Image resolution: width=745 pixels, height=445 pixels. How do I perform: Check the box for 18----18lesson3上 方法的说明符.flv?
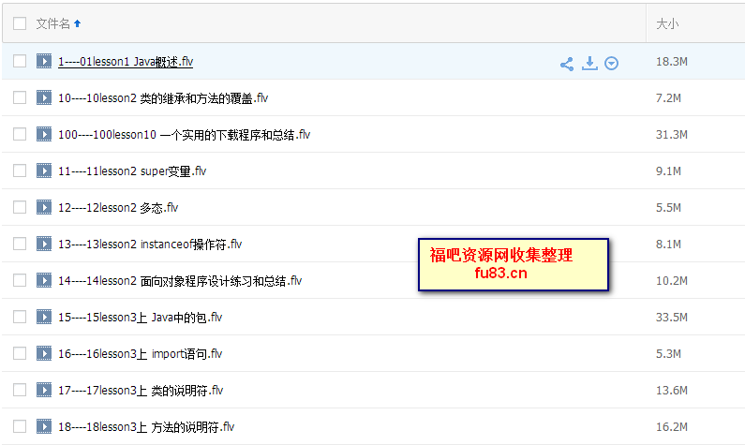click(20, 426)
